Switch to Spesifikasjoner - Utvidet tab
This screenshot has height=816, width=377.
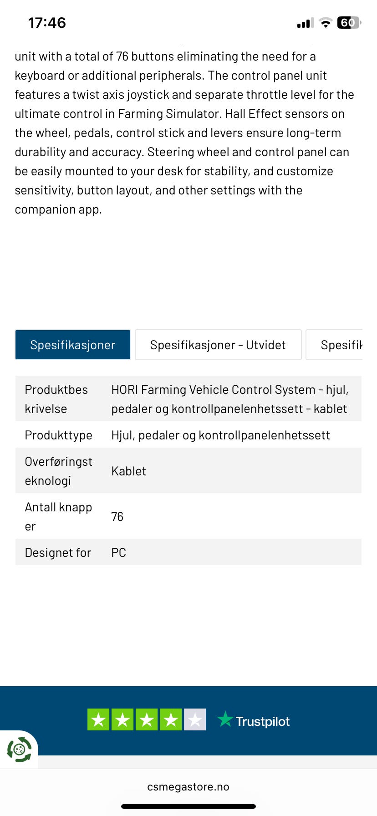pyautogui.click(x=218, y=345)
